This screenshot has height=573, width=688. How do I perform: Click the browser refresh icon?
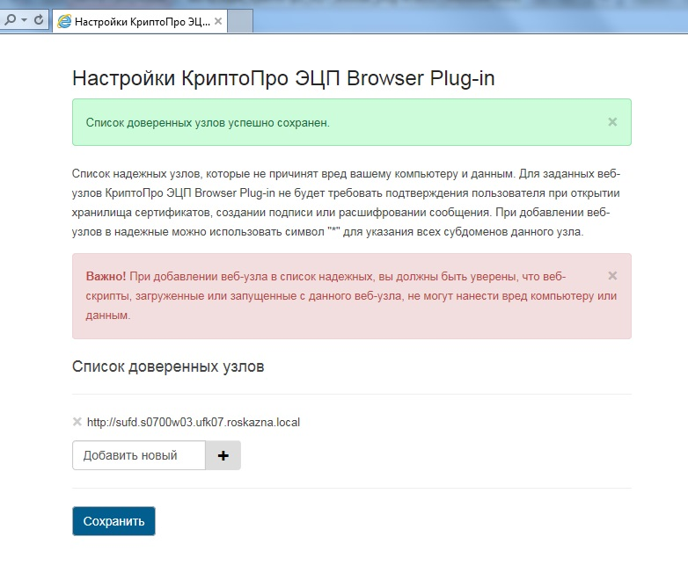coord(39,19)
